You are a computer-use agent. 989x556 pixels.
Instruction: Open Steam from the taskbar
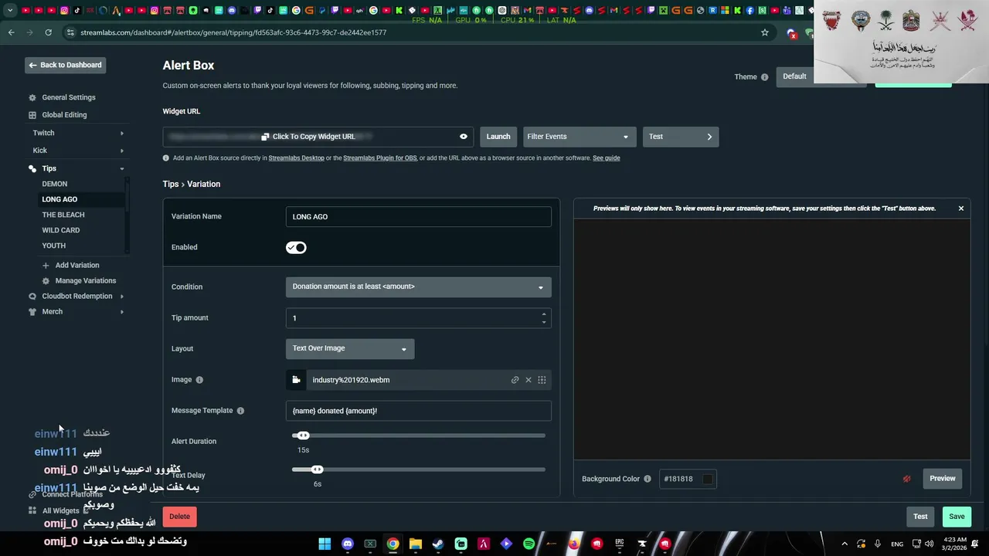tap(438, 544)
